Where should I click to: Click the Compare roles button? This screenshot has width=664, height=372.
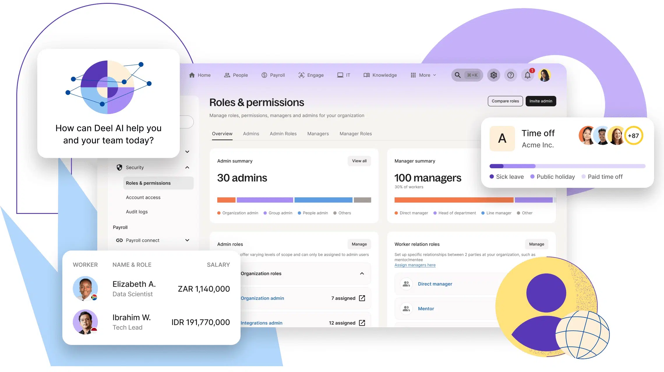coord(505,101)
